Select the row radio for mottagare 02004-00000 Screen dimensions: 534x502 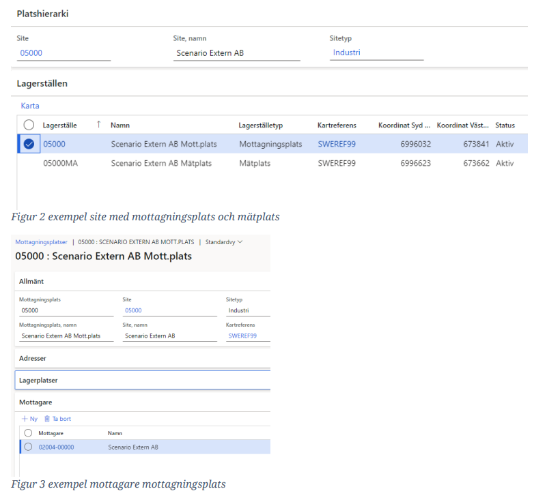28,447
